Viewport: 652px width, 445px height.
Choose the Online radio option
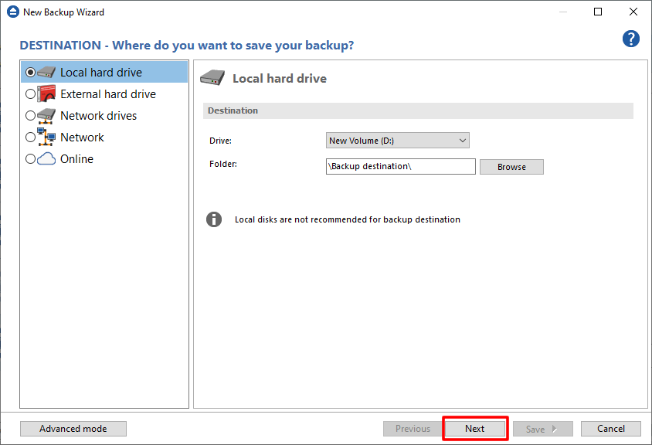pyautogui.click(x=31, y=159)
